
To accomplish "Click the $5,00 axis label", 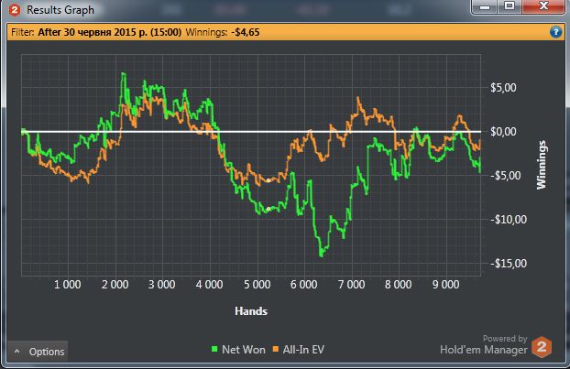I will pyautogui.click(x=503, y=88).
